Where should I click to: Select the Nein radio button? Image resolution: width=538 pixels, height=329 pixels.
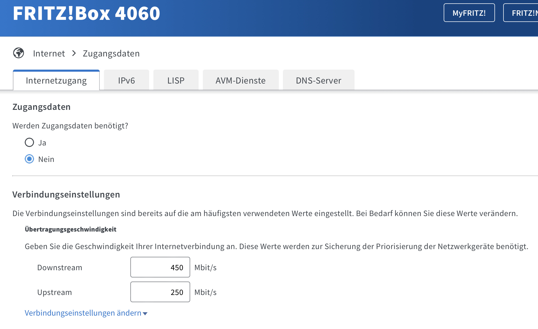coord(29,159)
